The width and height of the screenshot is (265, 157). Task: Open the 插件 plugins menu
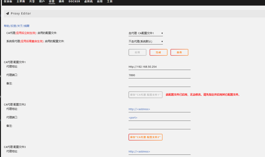pos(61,2)
